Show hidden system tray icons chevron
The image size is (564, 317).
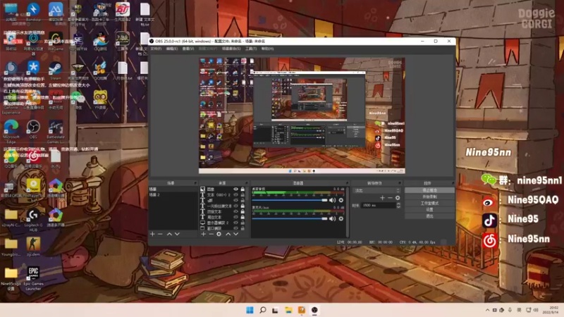pyautogui.click(x=487, y=310)
